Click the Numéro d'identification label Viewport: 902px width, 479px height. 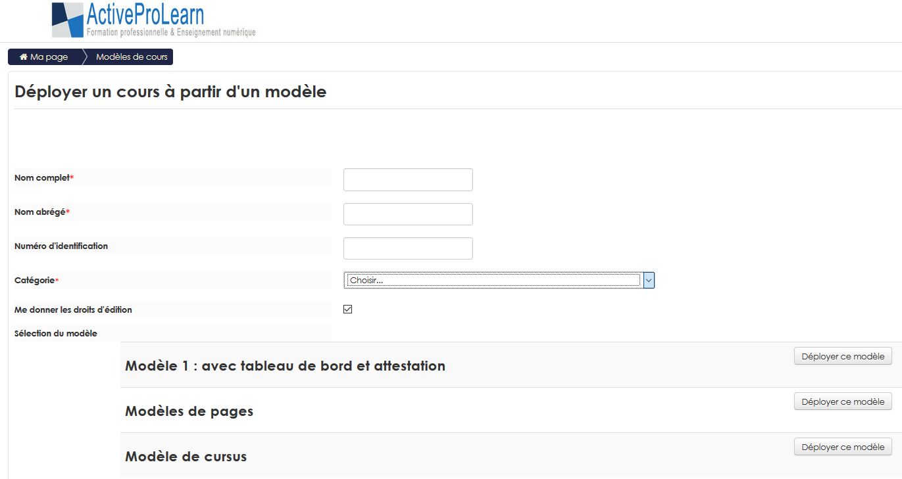61,246
